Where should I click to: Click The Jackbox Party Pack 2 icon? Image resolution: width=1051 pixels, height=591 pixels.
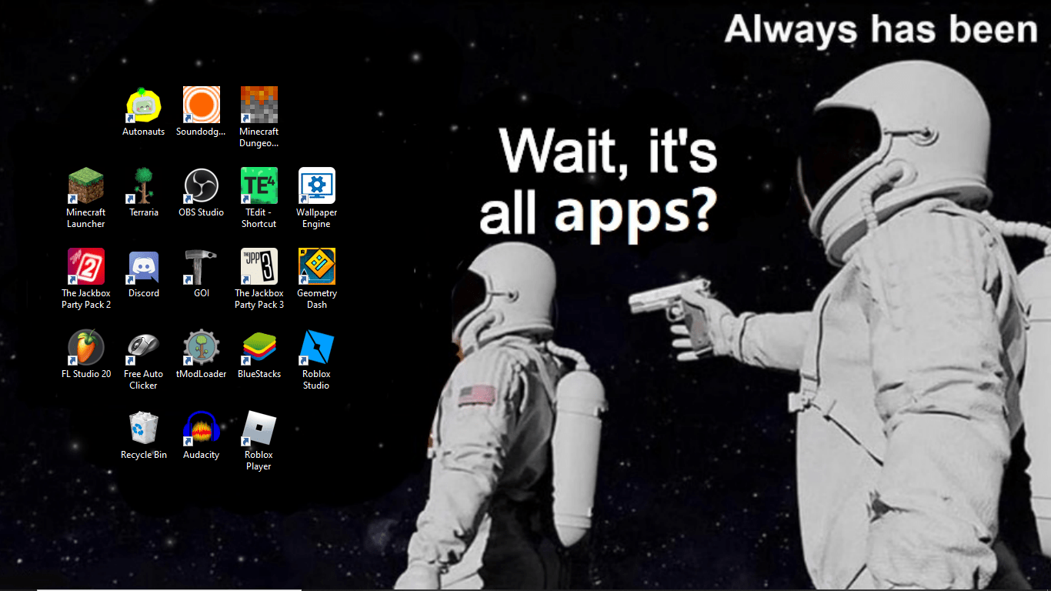tap(86, 267)
